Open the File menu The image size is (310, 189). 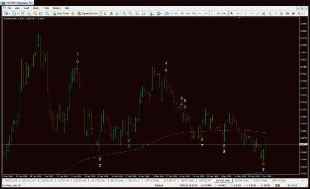(x=9, y=8)
